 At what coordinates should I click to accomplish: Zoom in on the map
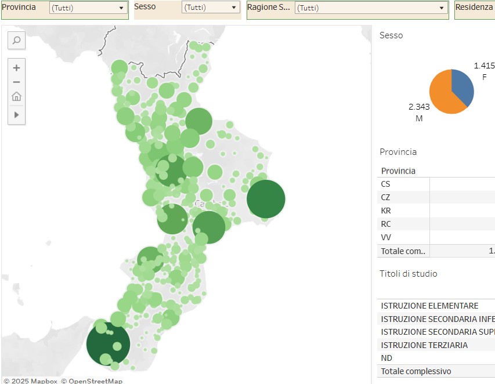click(16, 68)
